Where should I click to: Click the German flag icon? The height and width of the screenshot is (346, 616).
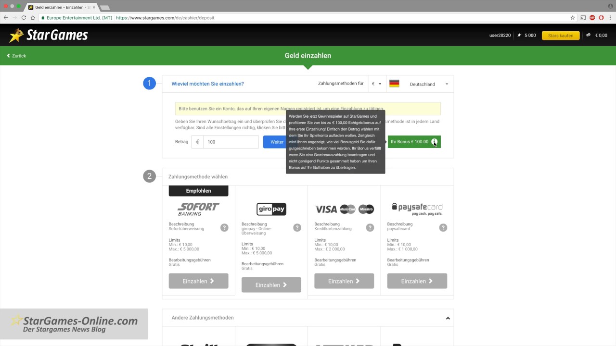(394, 84)
